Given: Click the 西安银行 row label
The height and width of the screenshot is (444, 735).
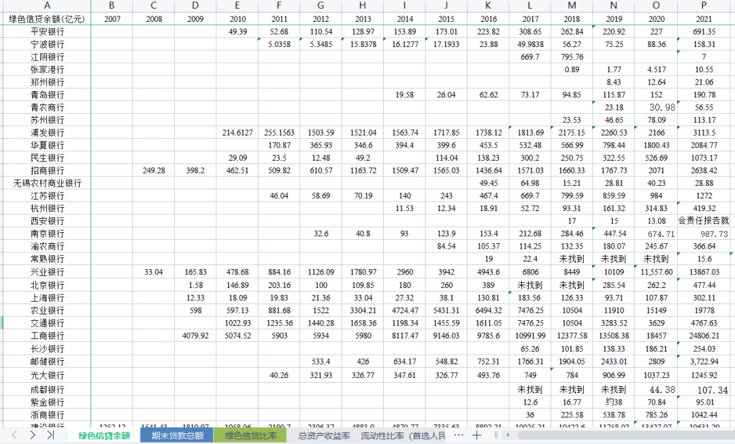Looking at the screenshot, I should [x=47, y=221].
